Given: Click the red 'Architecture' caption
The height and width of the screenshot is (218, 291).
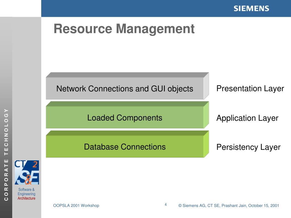Looking at the screenshot, I should [x=26, y=198].
